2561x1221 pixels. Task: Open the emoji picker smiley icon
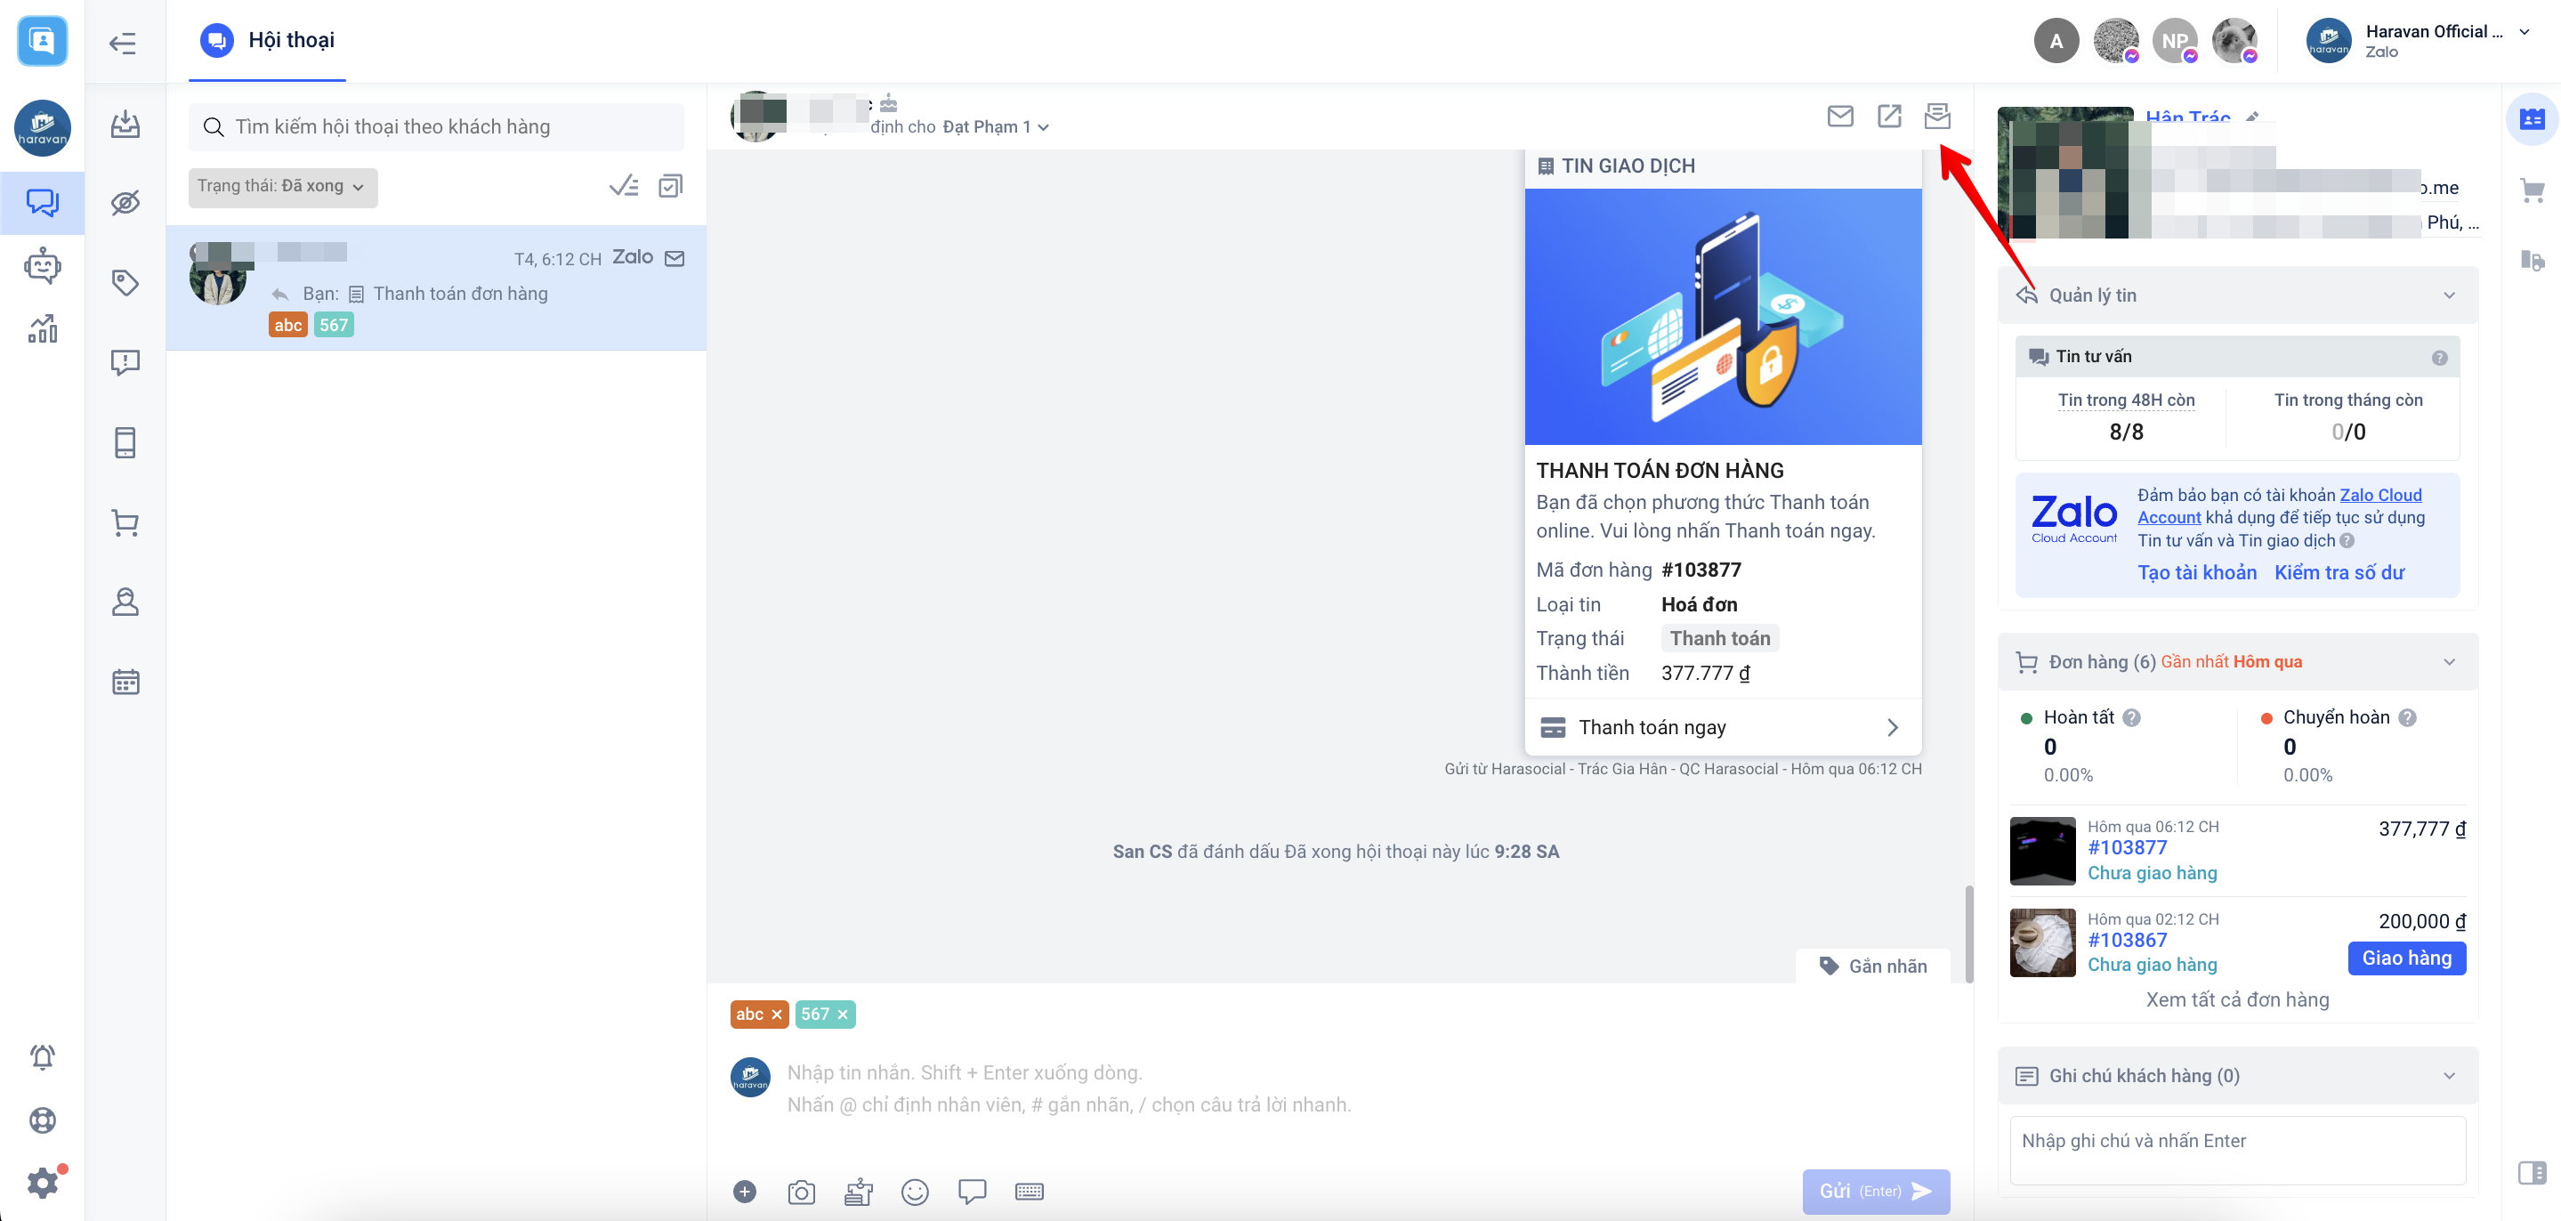(914, 1191)
